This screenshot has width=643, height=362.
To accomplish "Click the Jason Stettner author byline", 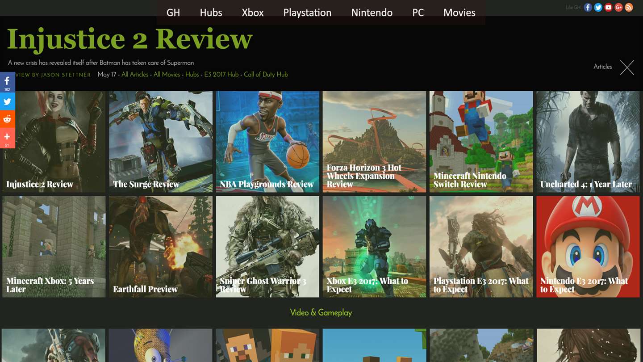I will point(53,75).
